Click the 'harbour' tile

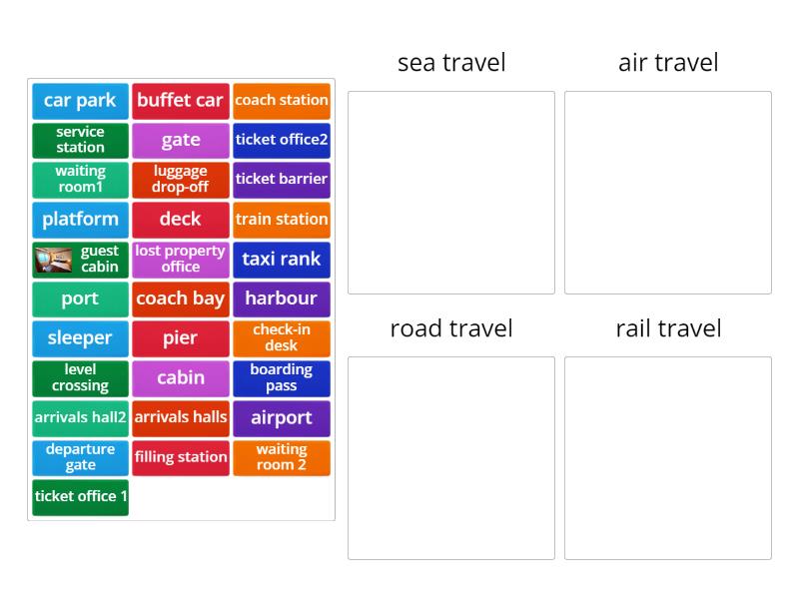(x=282, y=299)
